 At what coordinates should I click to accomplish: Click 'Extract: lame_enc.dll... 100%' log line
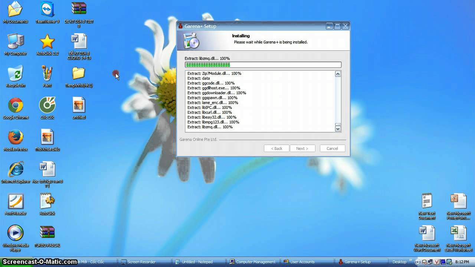click(x=213, y=102)
